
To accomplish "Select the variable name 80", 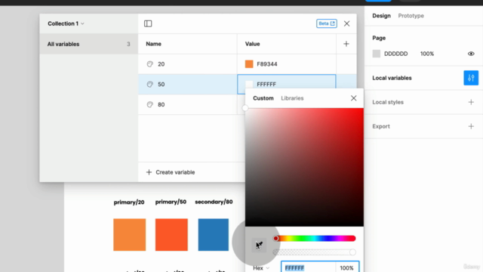I will [161, 104].
